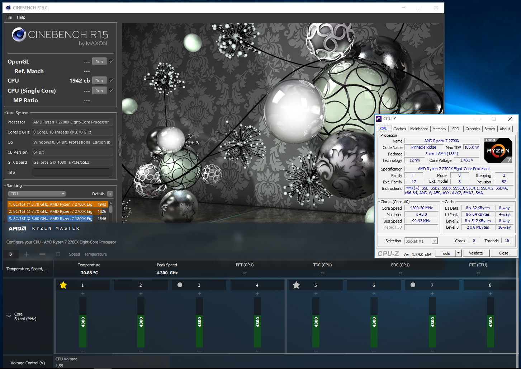Click the Cinebench title bar app icon
The height and width of the screenshot is (369, 521).
coord(8,8)
